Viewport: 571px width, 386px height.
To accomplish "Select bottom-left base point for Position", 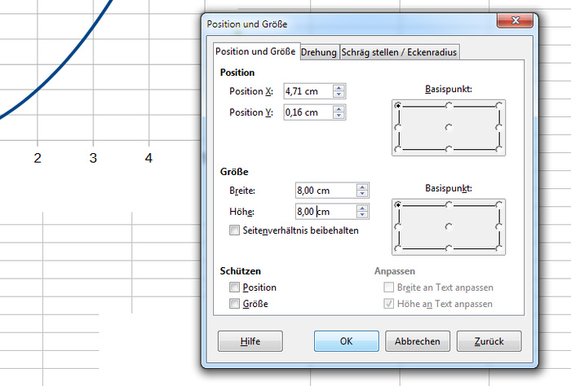I will coord(398,149).
